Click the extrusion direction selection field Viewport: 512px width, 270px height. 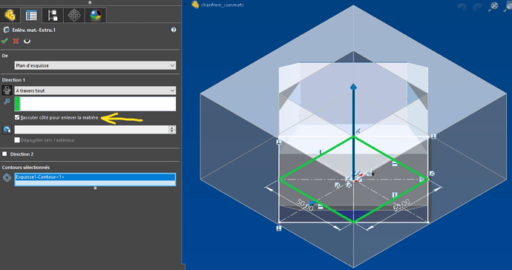coord(95,104)
